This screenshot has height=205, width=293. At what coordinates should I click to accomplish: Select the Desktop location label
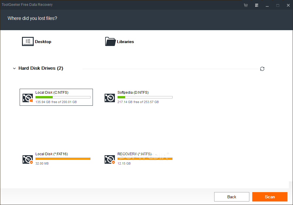[x=43, y=42]
